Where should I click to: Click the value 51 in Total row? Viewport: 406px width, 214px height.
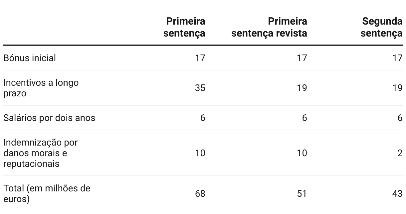(x=302, y=193)
